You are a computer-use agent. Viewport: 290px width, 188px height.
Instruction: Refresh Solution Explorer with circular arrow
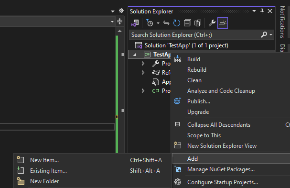(177, 23)
